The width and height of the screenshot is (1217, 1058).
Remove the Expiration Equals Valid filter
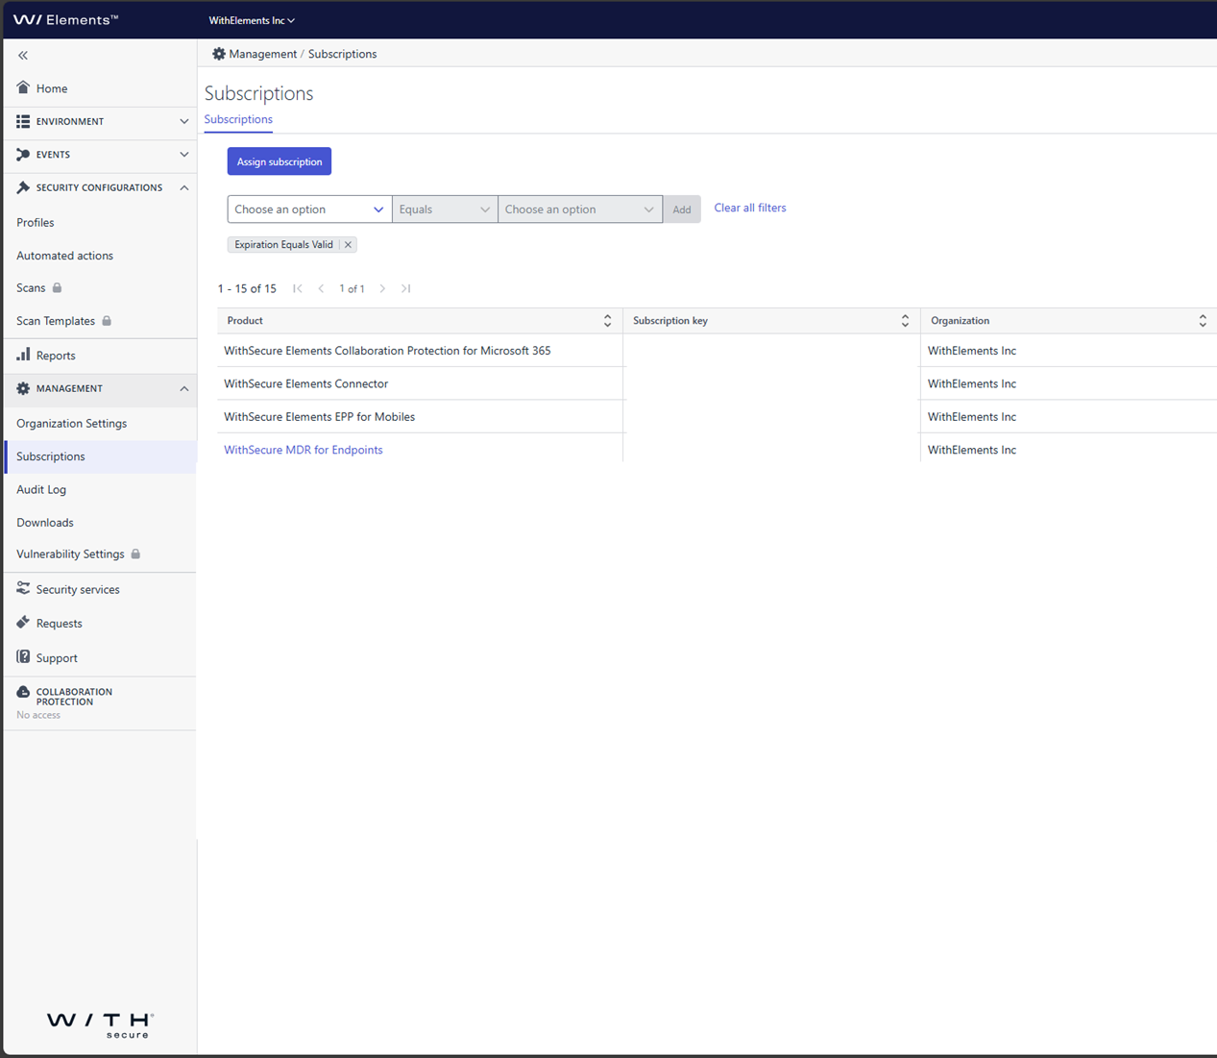pos(348,245)
